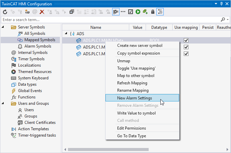The image size is (231, 153).
Task: Choose Unmap from the context menu
Action: point(142,61)
